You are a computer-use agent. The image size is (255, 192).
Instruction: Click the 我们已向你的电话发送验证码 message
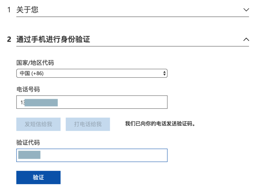click(x=160, y=124)
